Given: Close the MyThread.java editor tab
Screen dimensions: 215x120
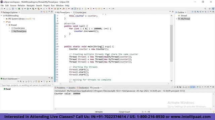Looking at the screenshot, I should pos(71,12).
